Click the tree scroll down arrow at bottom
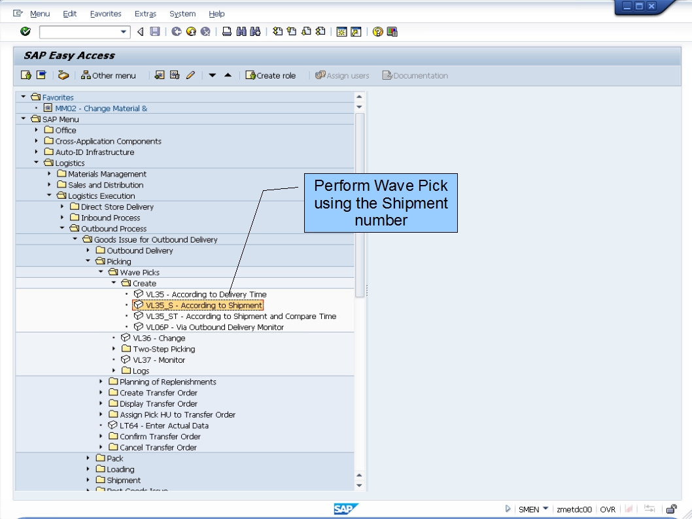692x519 pixels. (x=359, y=486)
